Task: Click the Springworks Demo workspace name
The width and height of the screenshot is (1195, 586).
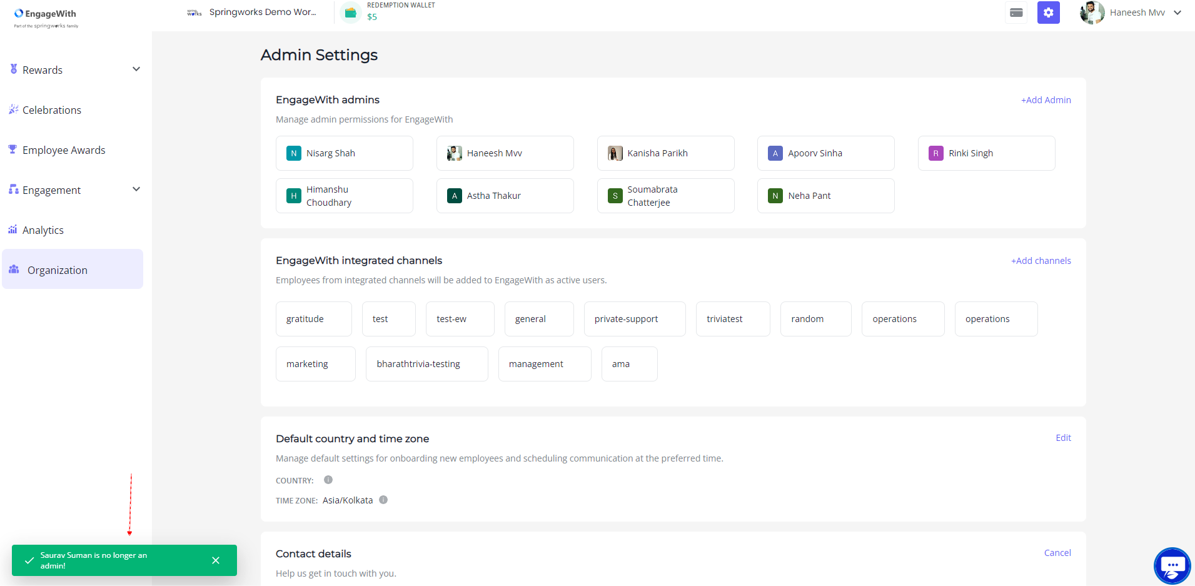Action: (x=263, y=12)
